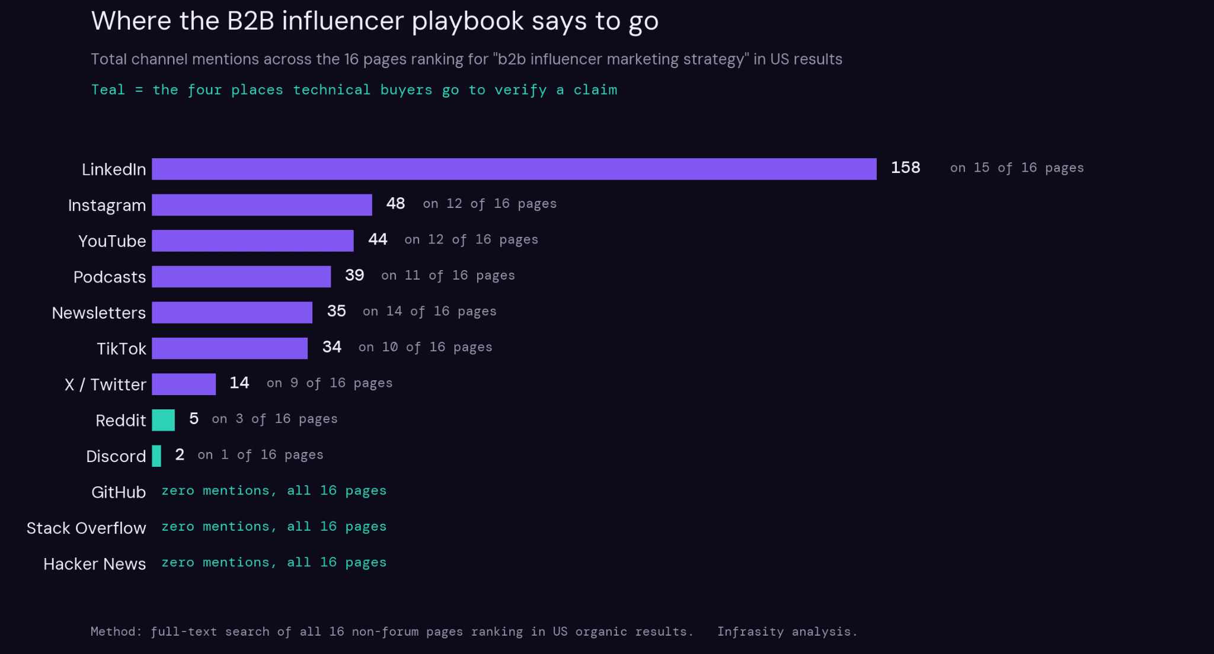Click the value 14 beside X / Twitter bar
1214x654 pixels.
pyautogui.click(x=239, y=383)
